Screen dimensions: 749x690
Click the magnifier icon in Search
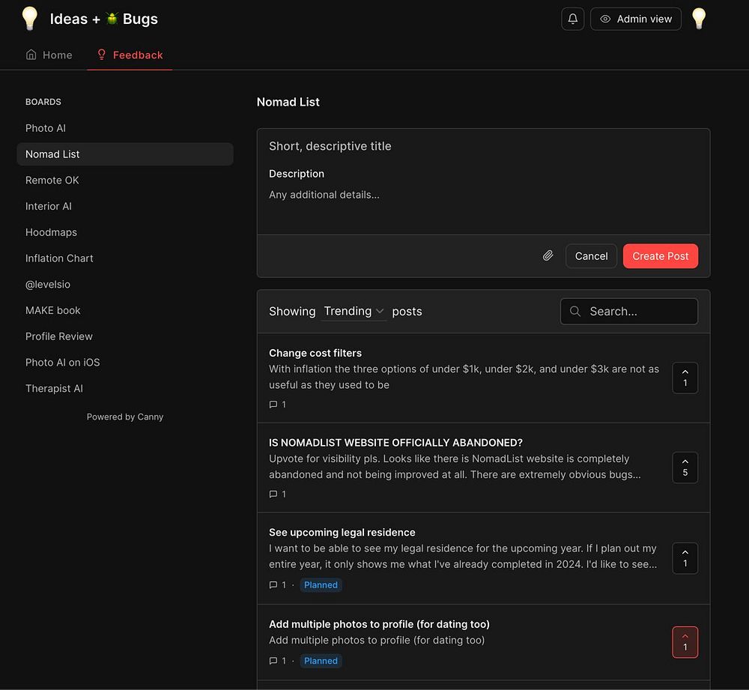(575, 312)
